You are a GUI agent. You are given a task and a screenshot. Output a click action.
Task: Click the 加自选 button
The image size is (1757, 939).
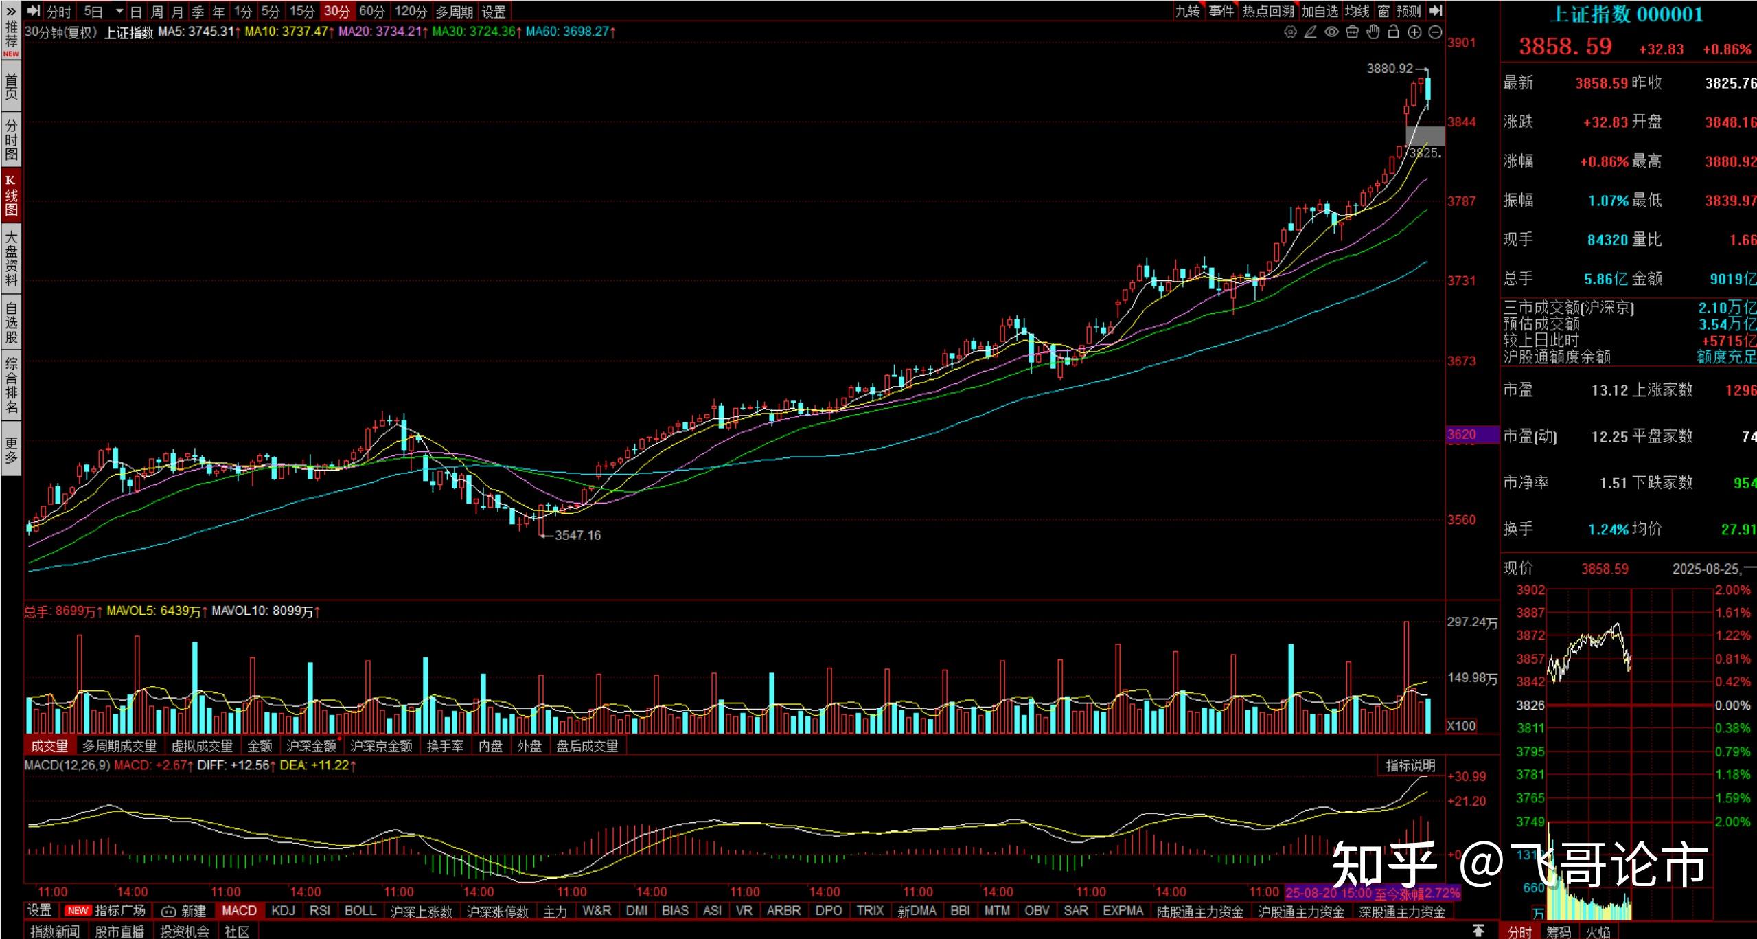click(1320, 11)
